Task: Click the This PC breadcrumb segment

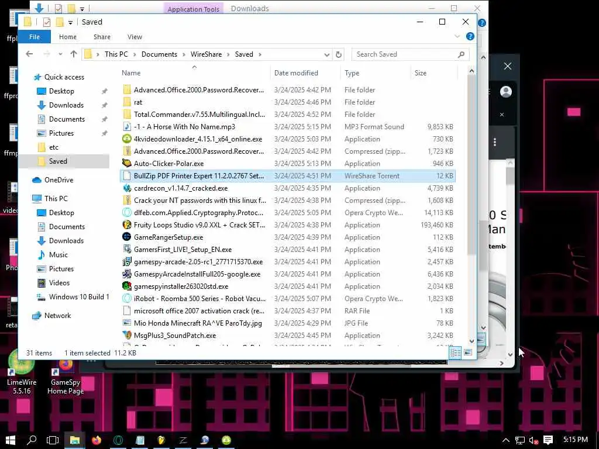Action: 116,54
